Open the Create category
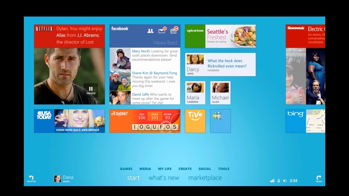349x196 pixels. click(185, 169)
